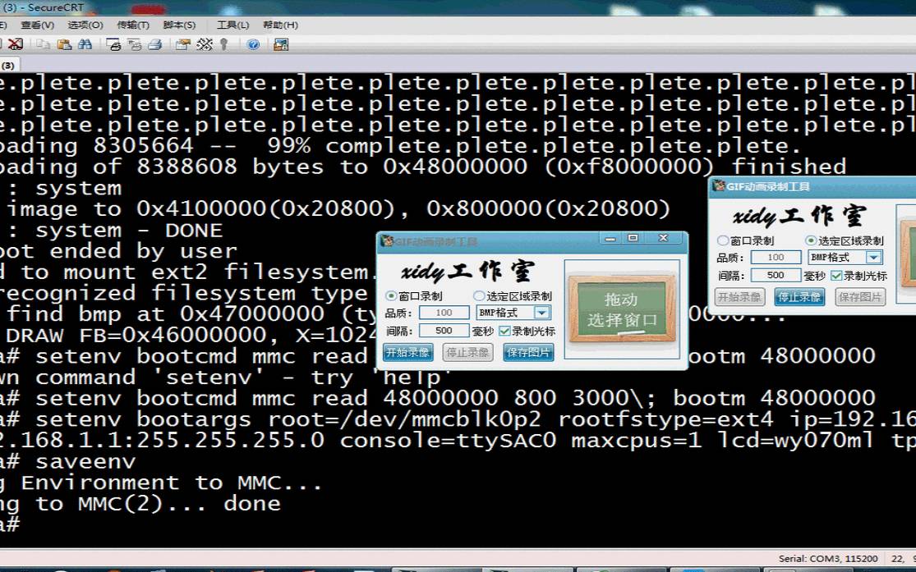Open the 选项(O) menu
Image resolution: width=916 pixels, height=572 pixels.
(x=85, y=25)
